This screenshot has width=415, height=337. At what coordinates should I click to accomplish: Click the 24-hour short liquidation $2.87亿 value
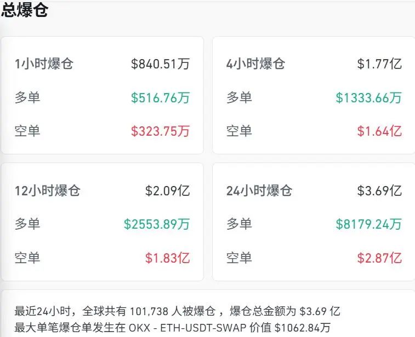(379, 258)
